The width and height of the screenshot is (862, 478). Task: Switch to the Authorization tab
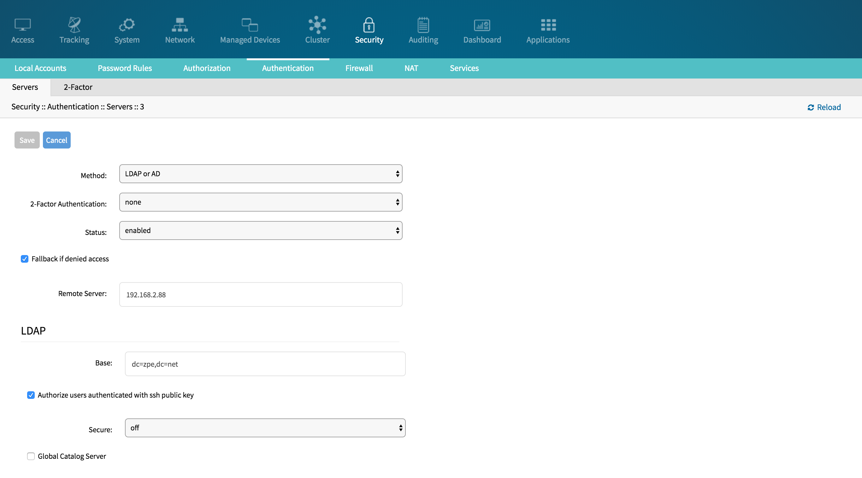[207, 68]
